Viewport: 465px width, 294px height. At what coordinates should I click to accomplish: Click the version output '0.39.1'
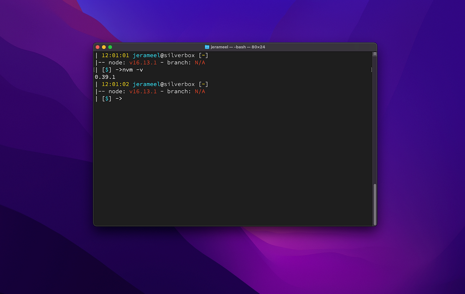[x=105, y=77]
